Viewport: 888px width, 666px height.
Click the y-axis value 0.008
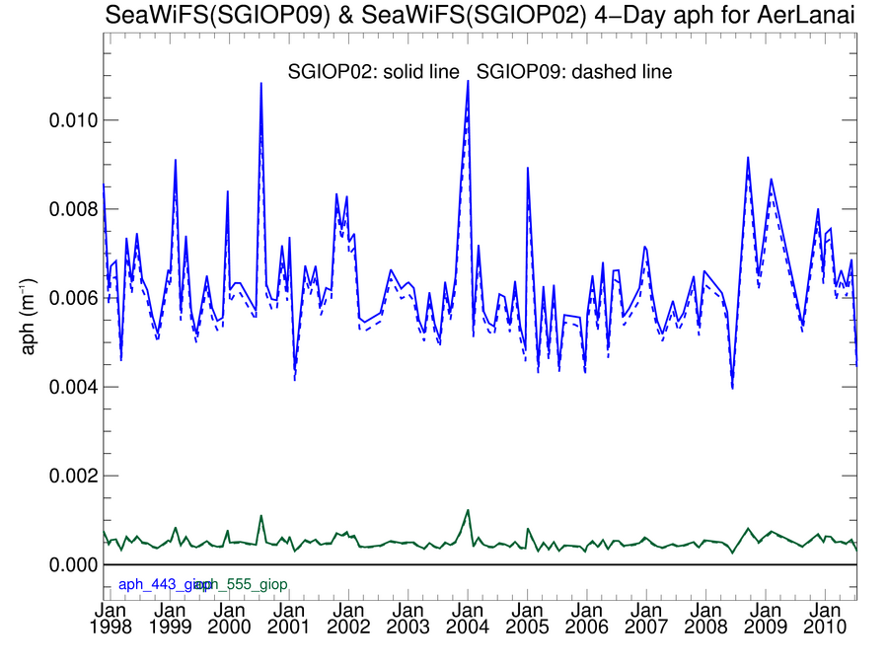(x=73, y=209)
